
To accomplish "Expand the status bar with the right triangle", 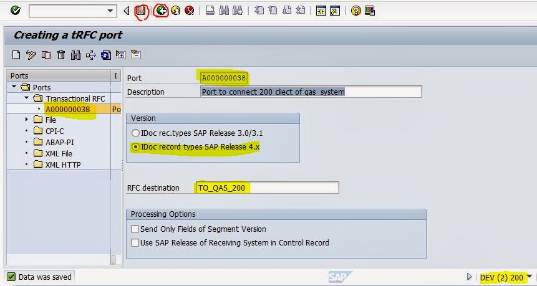I will pos(469,277).
